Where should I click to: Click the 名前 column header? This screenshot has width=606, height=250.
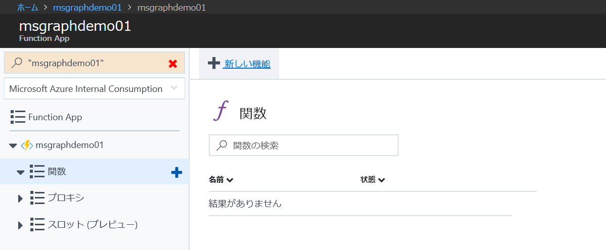tap(217, 180)
